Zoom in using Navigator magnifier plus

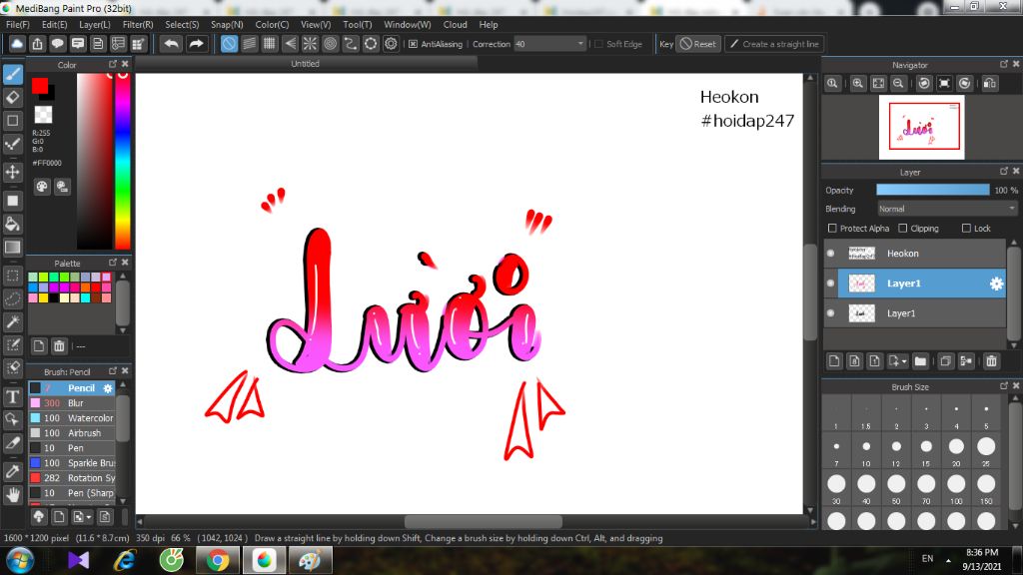[858, 84]
